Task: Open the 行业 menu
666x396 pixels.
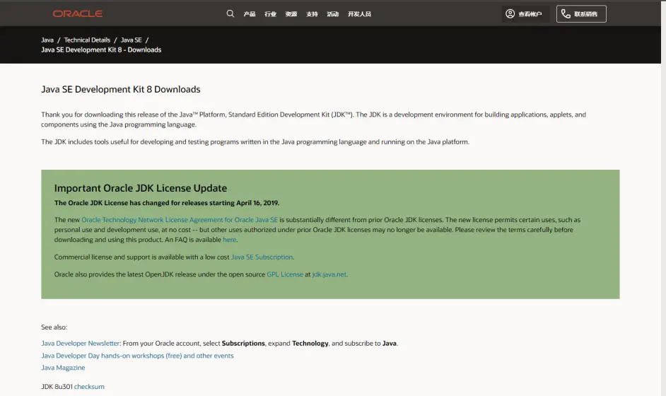Action: 270,14
